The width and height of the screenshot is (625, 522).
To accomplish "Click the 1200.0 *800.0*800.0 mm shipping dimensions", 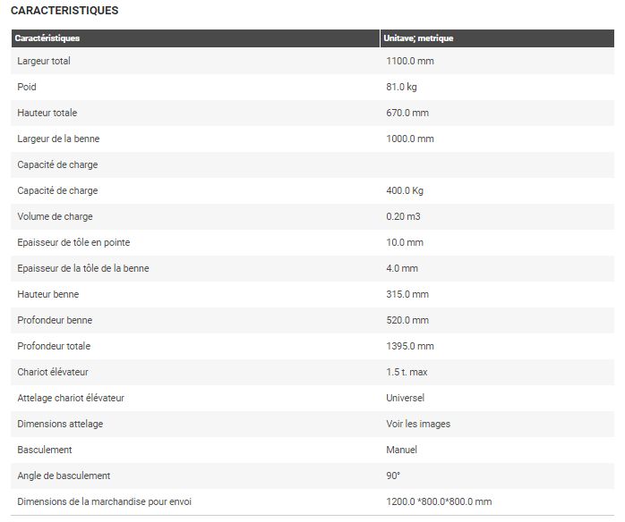I will coord(439,502).
